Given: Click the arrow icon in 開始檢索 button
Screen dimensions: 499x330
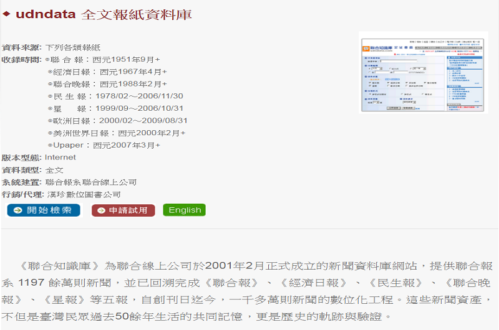Looking at the screenshot, I should (x=18, y=210).
